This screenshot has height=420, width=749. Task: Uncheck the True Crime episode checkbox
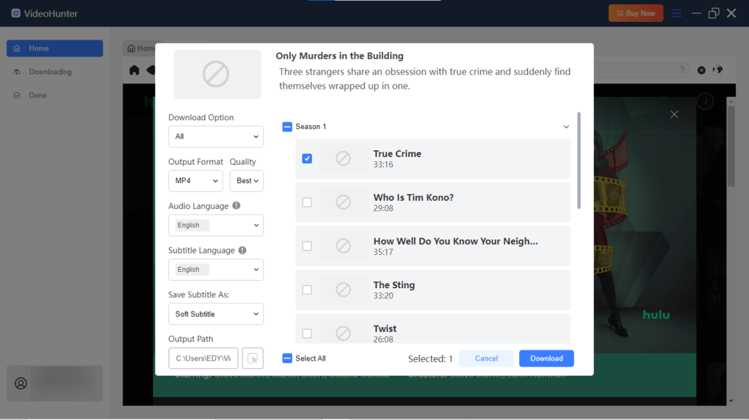[307, 158]
